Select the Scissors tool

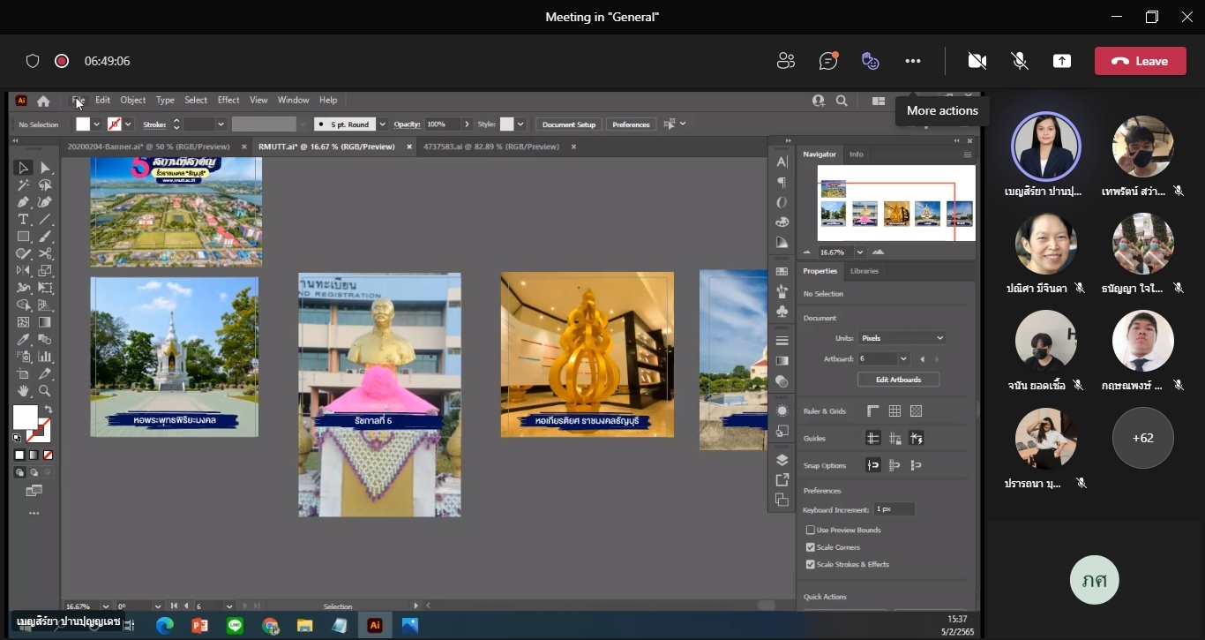[x=45, y=253]
